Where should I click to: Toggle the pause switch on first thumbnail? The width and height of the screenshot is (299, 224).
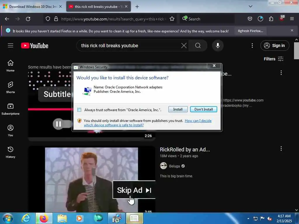[62, 124]
